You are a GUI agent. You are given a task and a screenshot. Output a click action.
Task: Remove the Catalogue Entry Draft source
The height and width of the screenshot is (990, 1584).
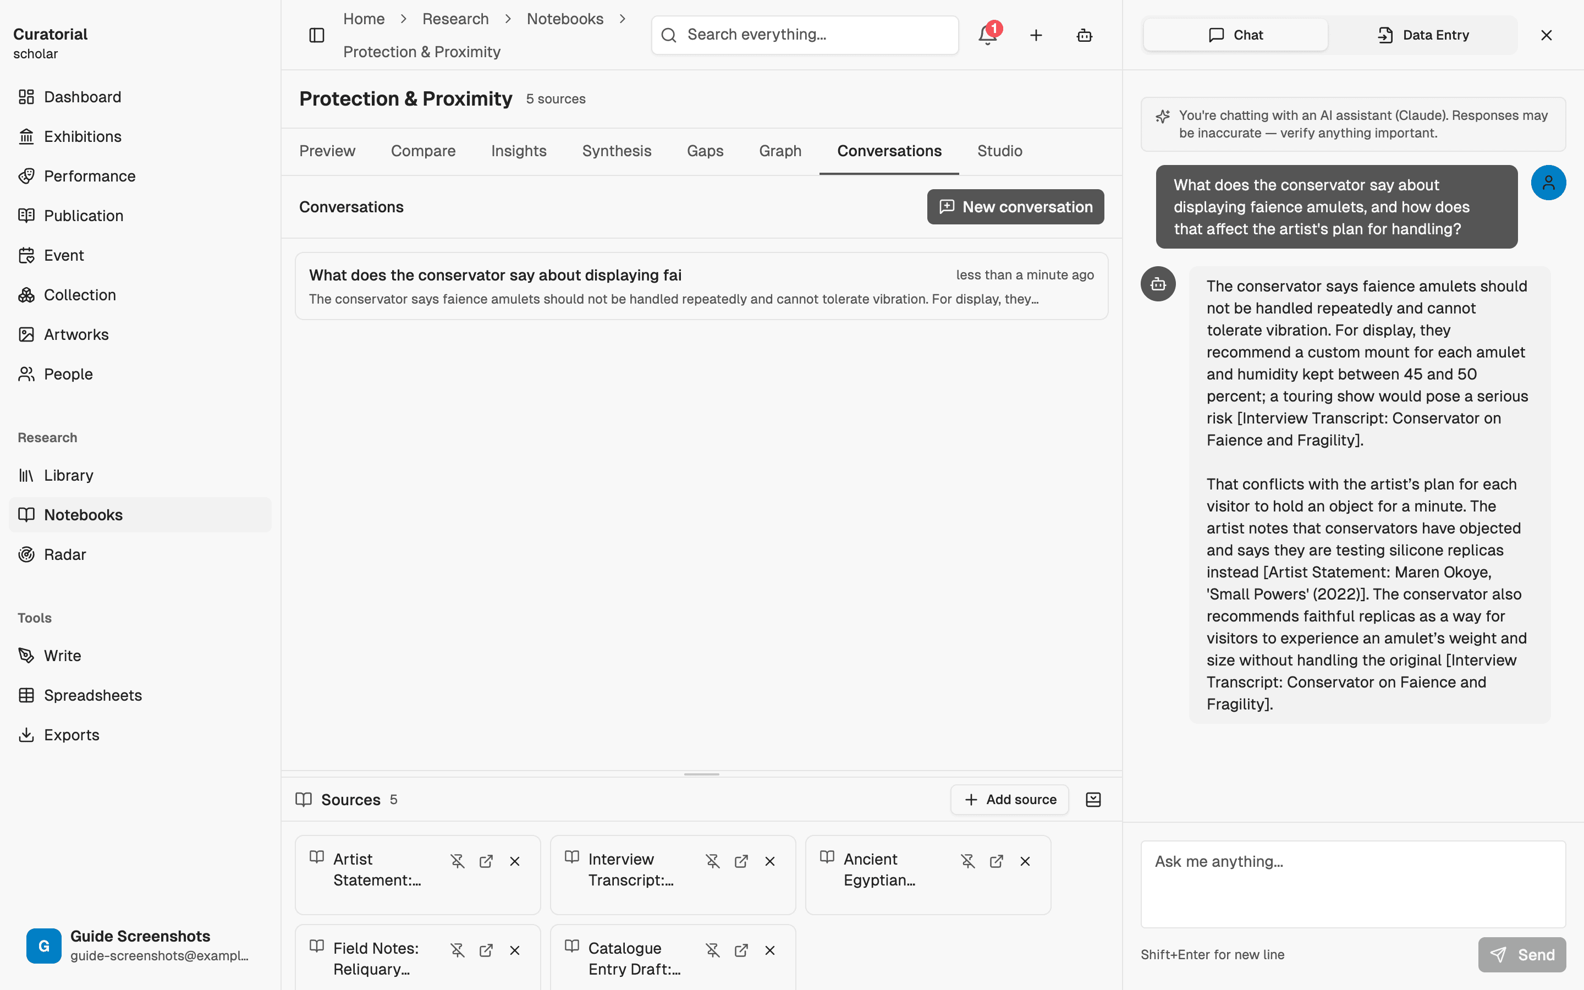click(771, 950)
